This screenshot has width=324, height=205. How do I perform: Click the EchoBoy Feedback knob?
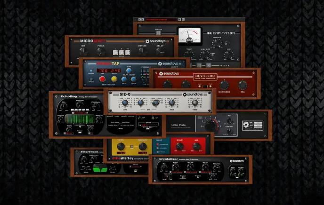coord(96,106)
